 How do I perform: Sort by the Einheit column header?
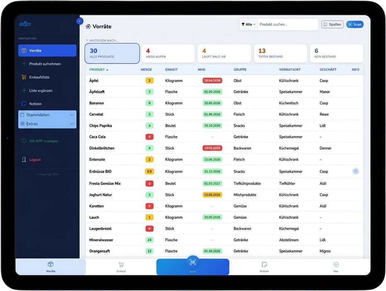tap(171, 70)
